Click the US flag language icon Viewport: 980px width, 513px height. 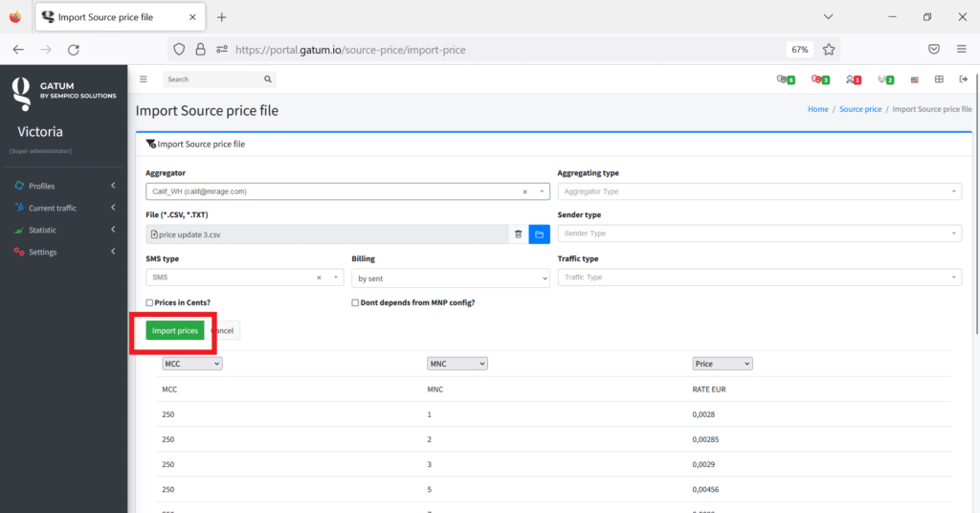pyautogui.click(x=915, y=79)
